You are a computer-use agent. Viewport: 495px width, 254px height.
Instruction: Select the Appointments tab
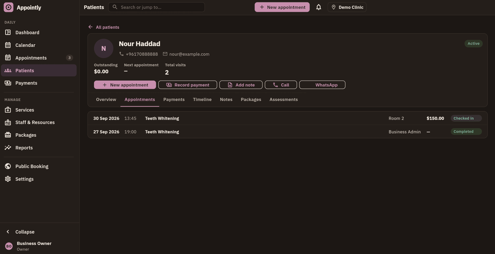click(140, 99)
